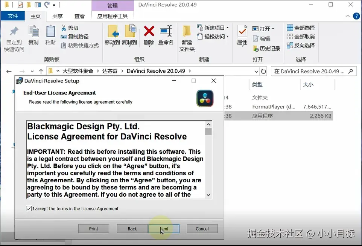Click Properties (属性) icon
This screenshot has height=246, width=362.
pos(242,32)
